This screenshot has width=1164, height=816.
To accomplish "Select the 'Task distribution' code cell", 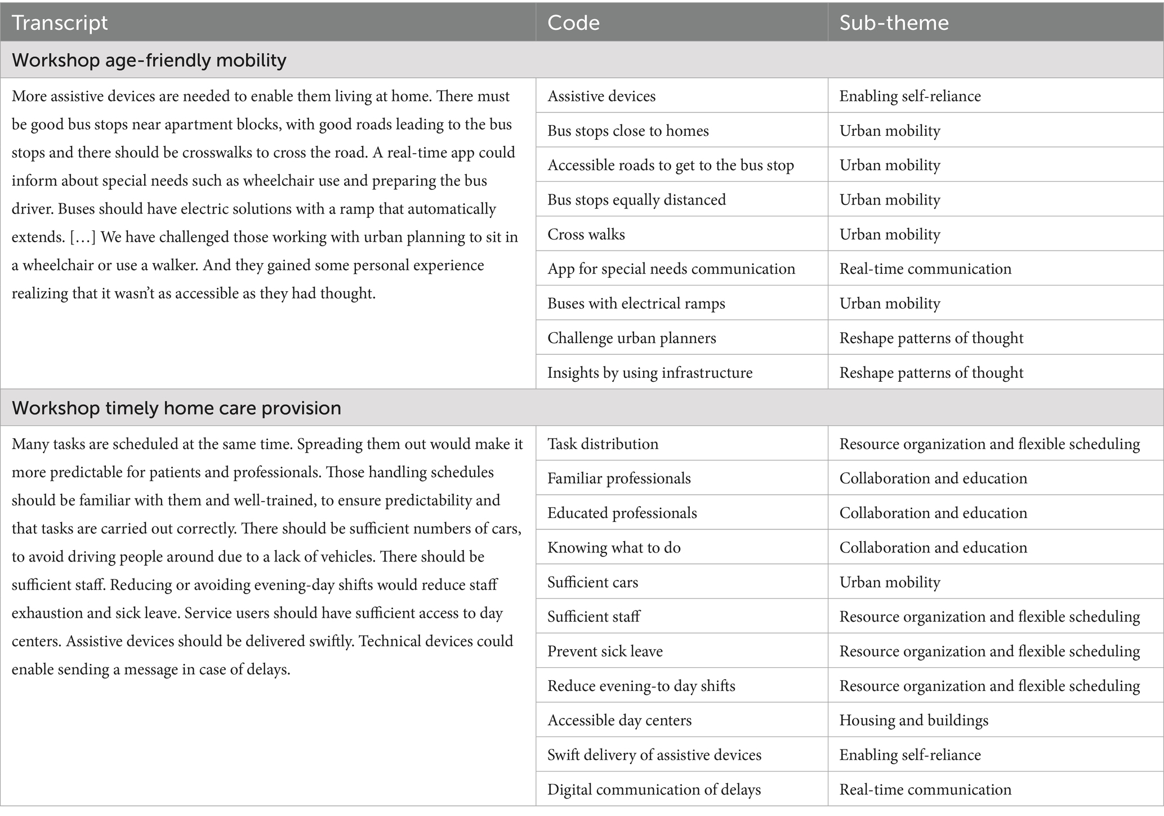I will click(603, 444).
